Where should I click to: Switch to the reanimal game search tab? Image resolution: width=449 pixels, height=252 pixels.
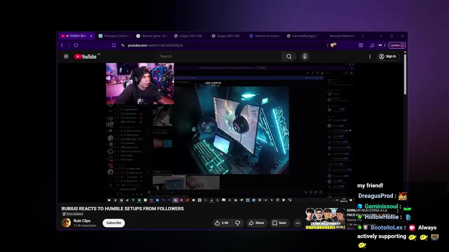152,36
